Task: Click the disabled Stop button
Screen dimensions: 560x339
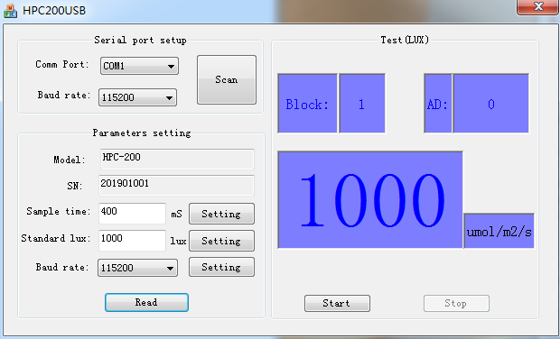Action: tap(456, 303)
